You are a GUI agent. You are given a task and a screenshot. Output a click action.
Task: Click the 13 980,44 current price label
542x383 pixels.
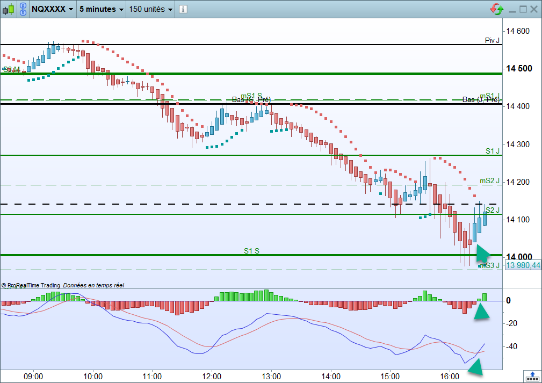click(523, 265)
